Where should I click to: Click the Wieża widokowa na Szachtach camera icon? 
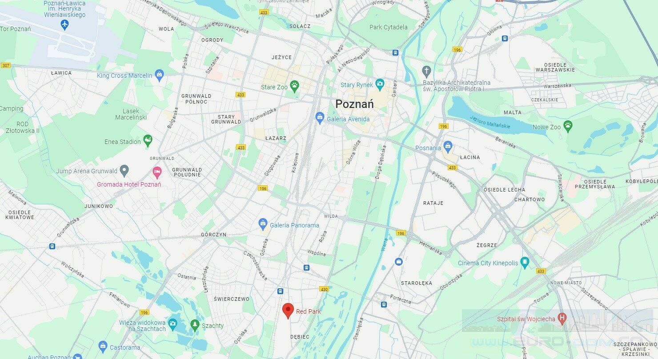(173, 324)
